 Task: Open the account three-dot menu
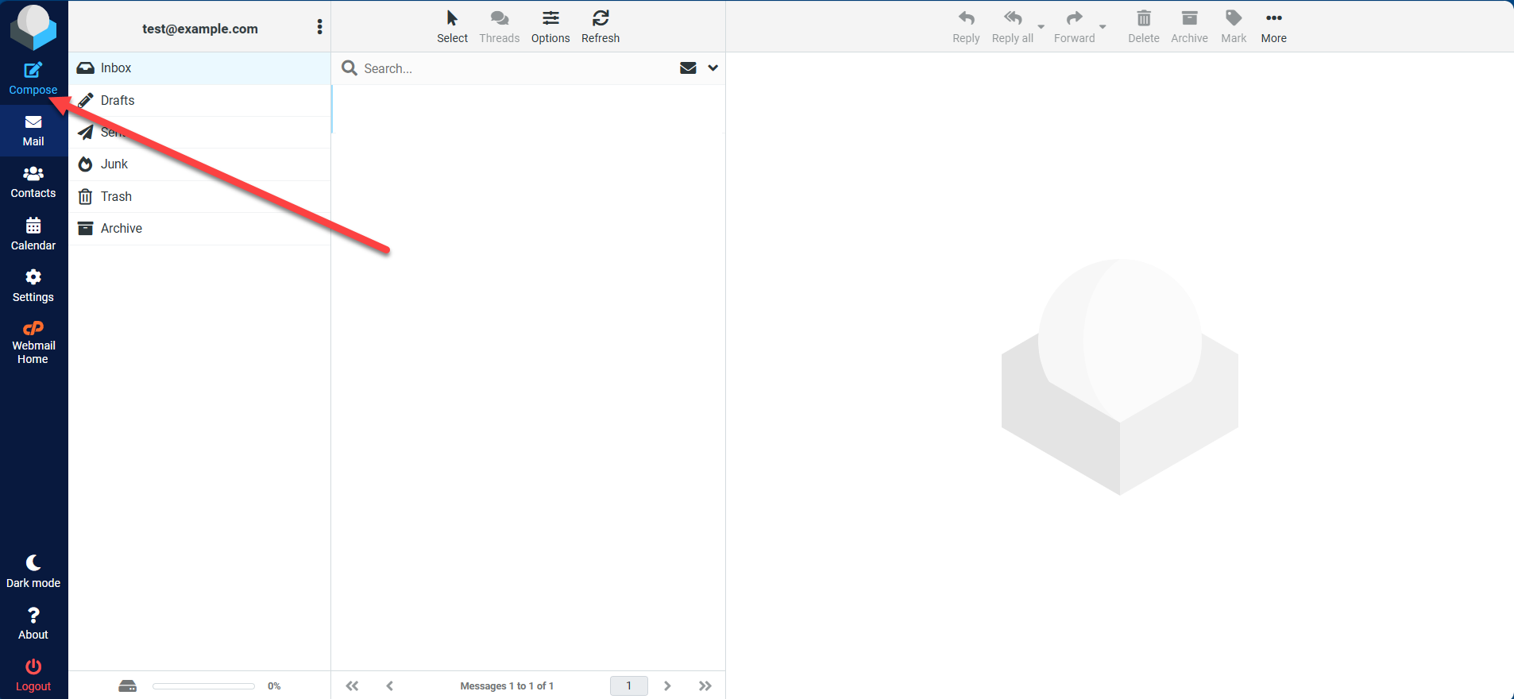(x=319, y=27)
